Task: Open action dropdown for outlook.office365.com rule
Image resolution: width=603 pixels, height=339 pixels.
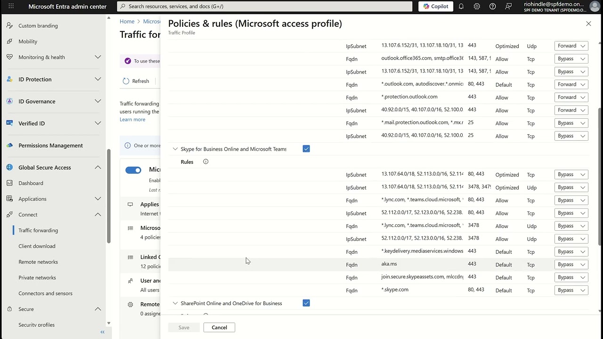Action: coord(571,59)
